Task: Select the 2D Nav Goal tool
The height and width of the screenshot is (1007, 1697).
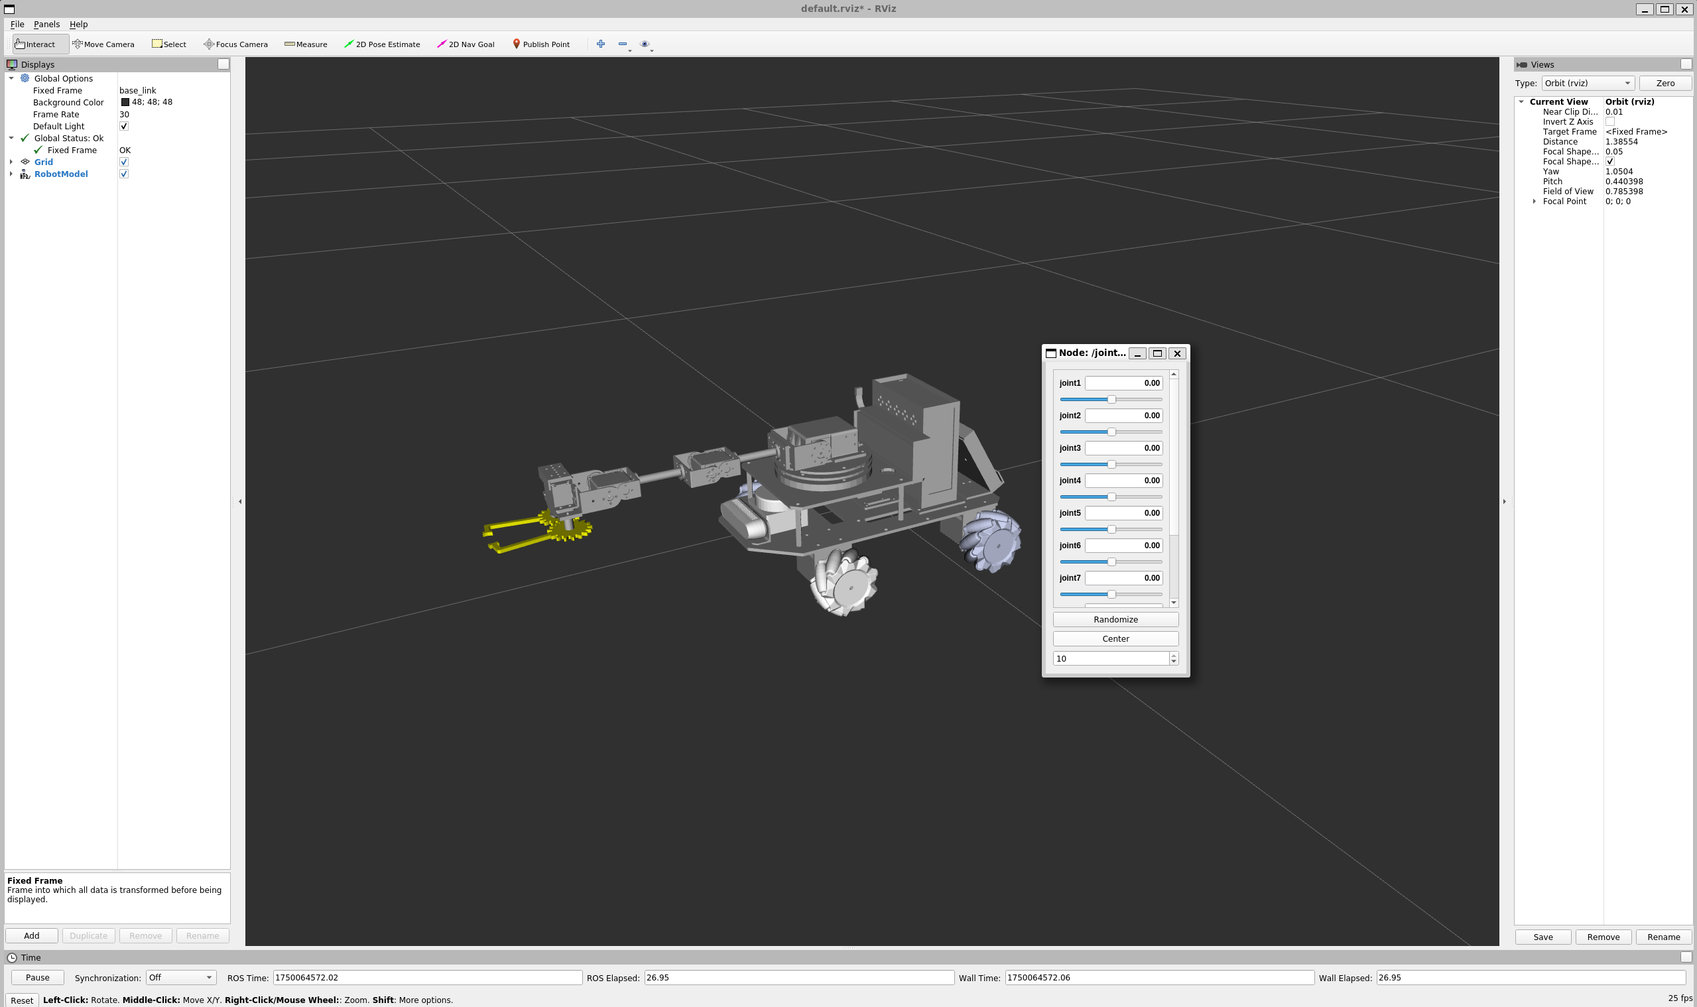Action: tap(466, 44)
